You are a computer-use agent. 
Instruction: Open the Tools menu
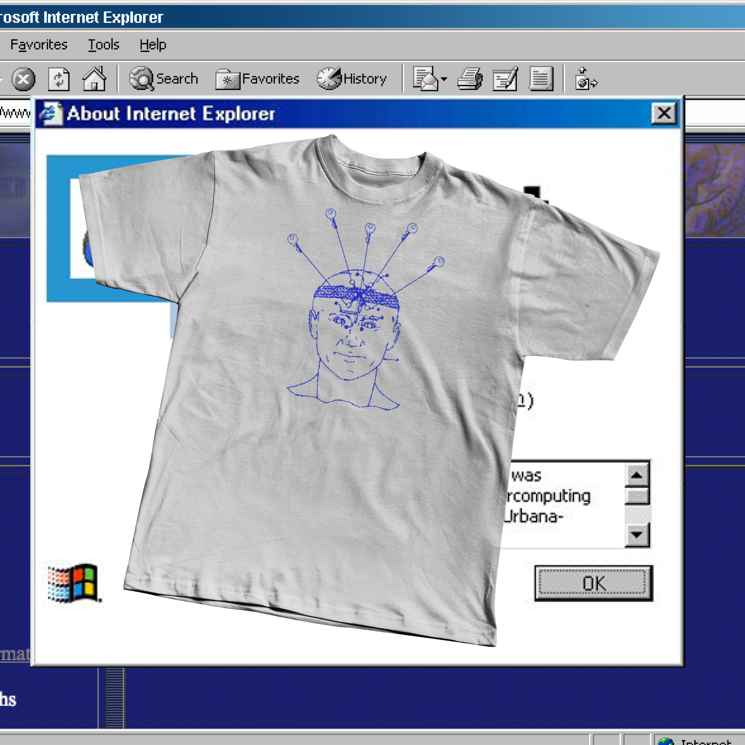pos(103,45)
